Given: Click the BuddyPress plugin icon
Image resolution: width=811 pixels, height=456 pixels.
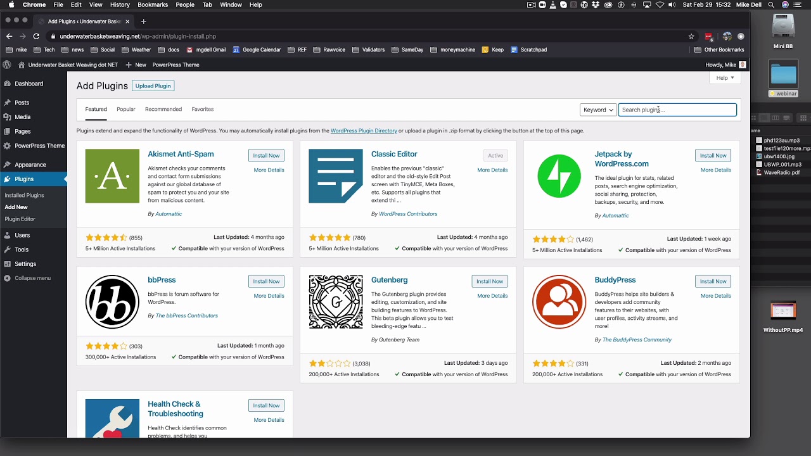Looking at the screenshot, I should point(559,302).
